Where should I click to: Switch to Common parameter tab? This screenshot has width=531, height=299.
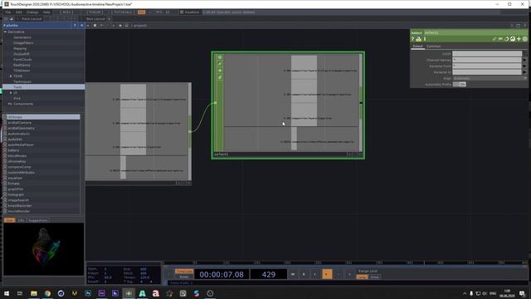click(x=433, y=47)
